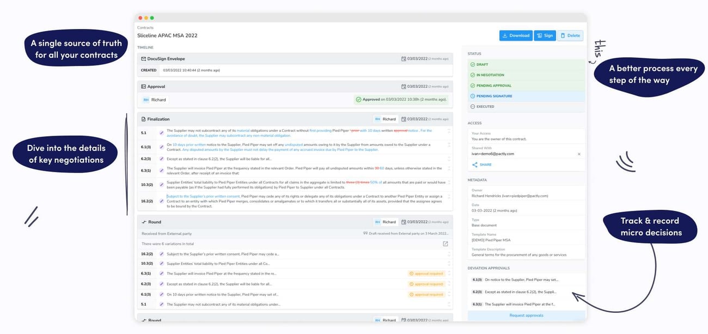This screenshot has width=708, height=334.
Task: Open deviation approval 6.1(3) On notice to the Supplier
Action: point(526,280)
